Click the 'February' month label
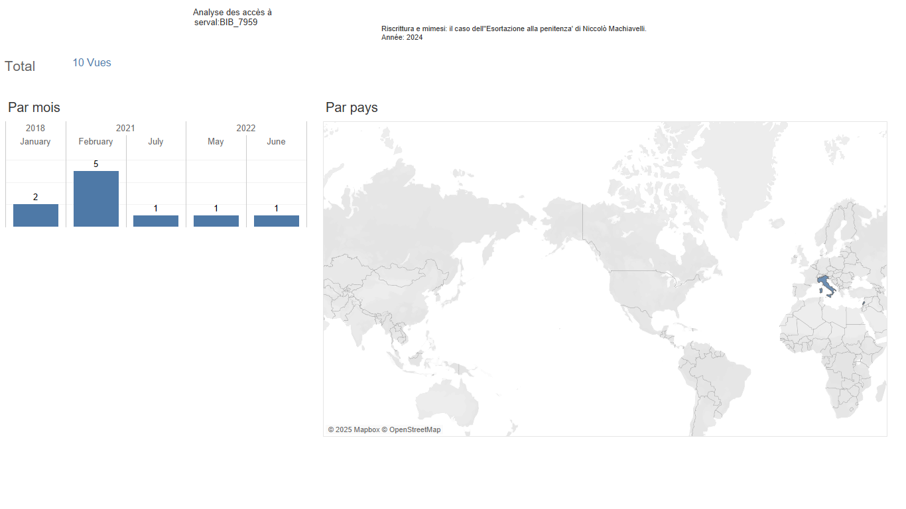Image resolution: width=906 pixels, height=509 pixels. tap(96, 141)
